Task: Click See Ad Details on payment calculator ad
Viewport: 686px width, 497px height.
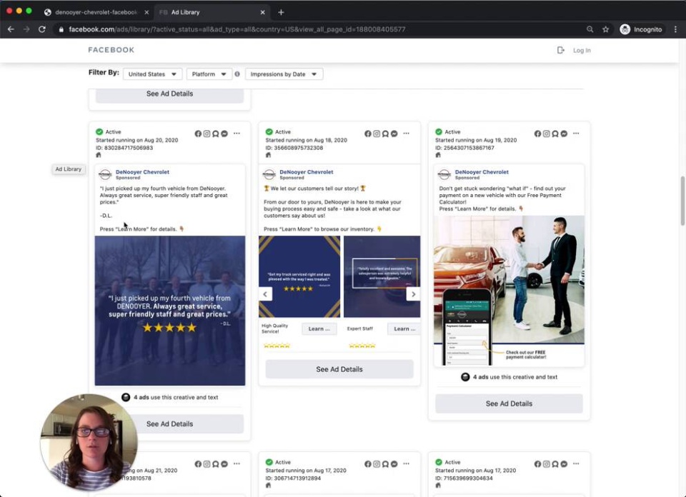Action: coord(509,403)
